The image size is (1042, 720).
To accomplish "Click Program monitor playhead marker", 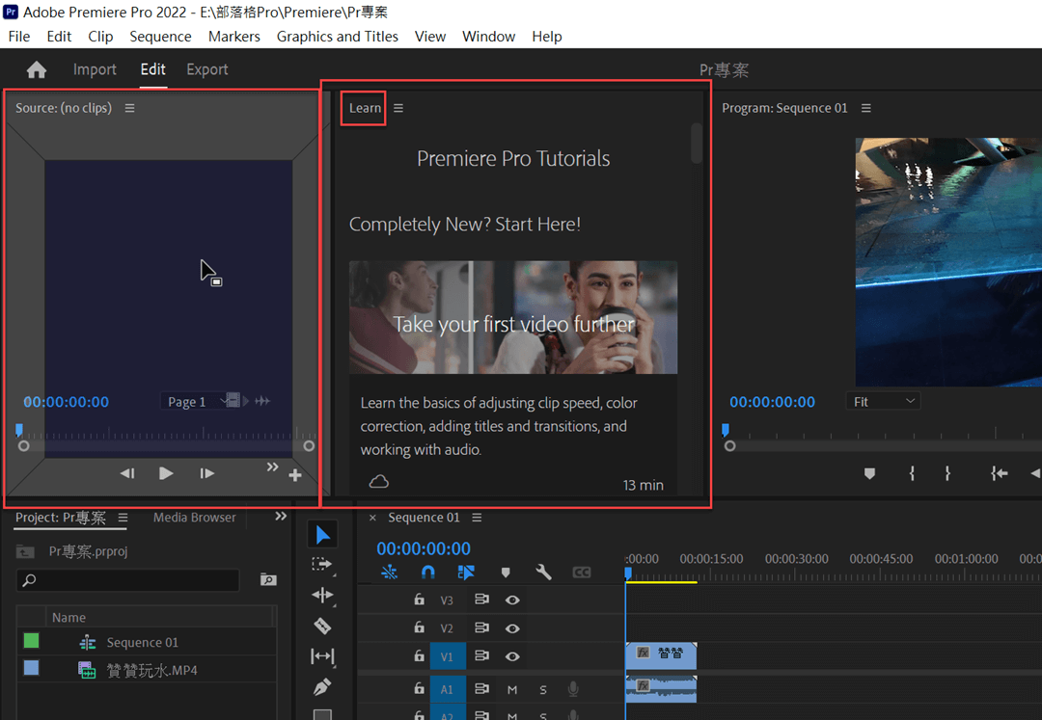I will (725, 430).
